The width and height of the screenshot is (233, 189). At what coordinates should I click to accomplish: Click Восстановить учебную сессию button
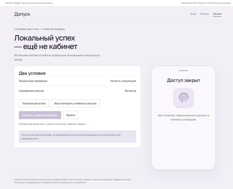75,104
